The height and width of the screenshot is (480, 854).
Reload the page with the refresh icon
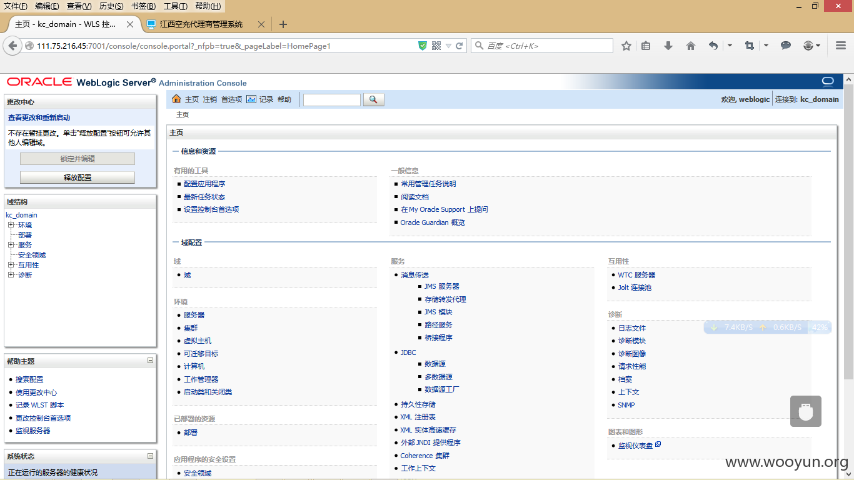460,46
